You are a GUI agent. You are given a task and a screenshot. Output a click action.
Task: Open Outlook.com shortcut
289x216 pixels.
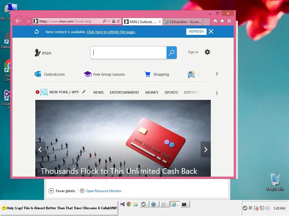tap(50, 74)
